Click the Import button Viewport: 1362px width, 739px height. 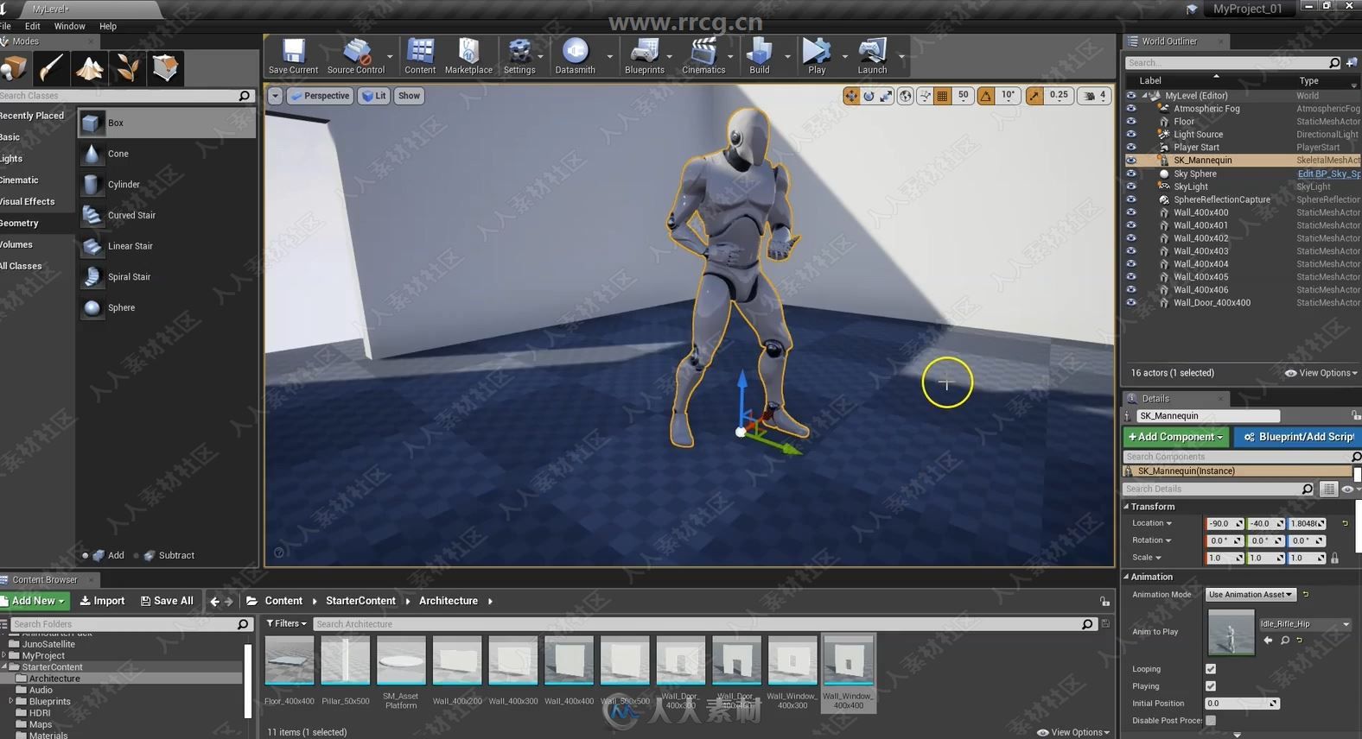pos(102,601)
